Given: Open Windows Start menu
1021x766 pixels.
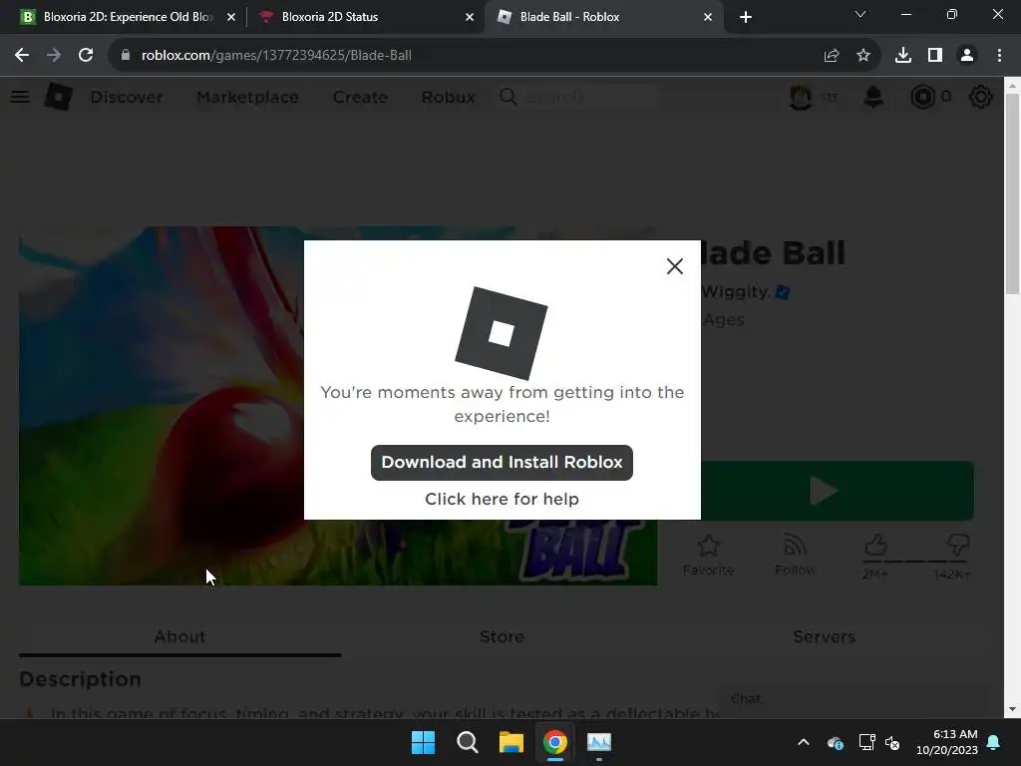Looking at the screenshot, I should (x=423, y=742).
